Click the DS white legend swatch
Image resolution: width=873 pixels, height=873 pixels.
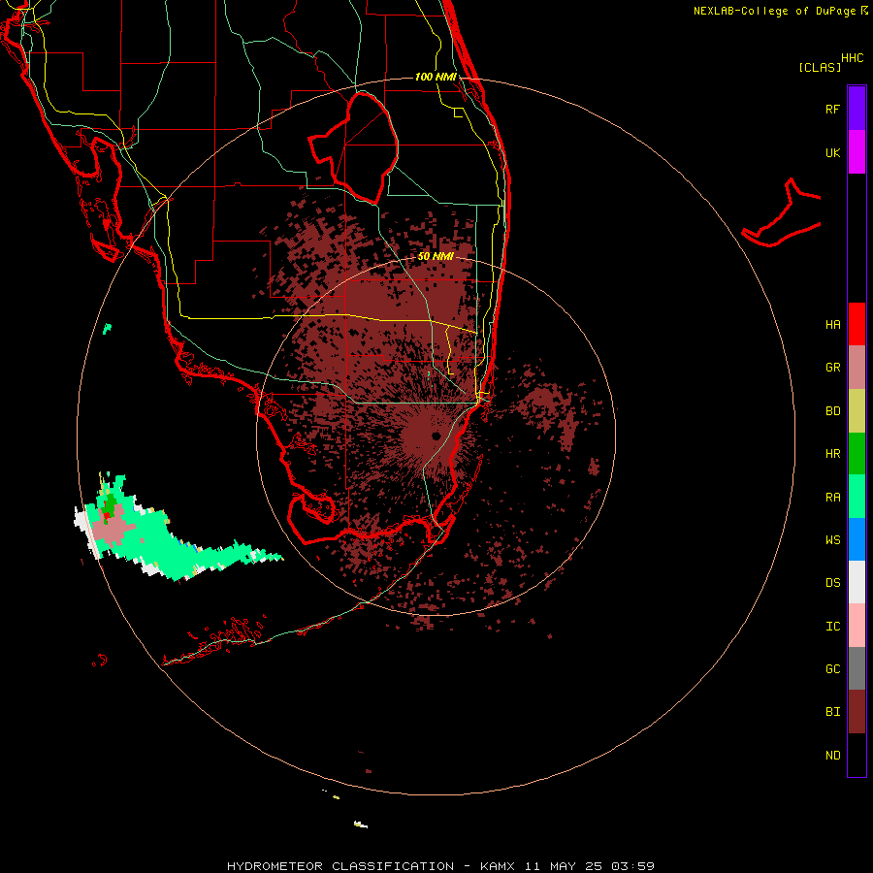857,582
